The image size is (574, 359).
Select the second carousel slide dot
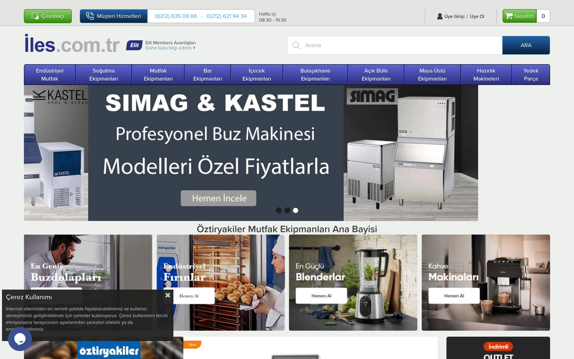tap(287, 210)
